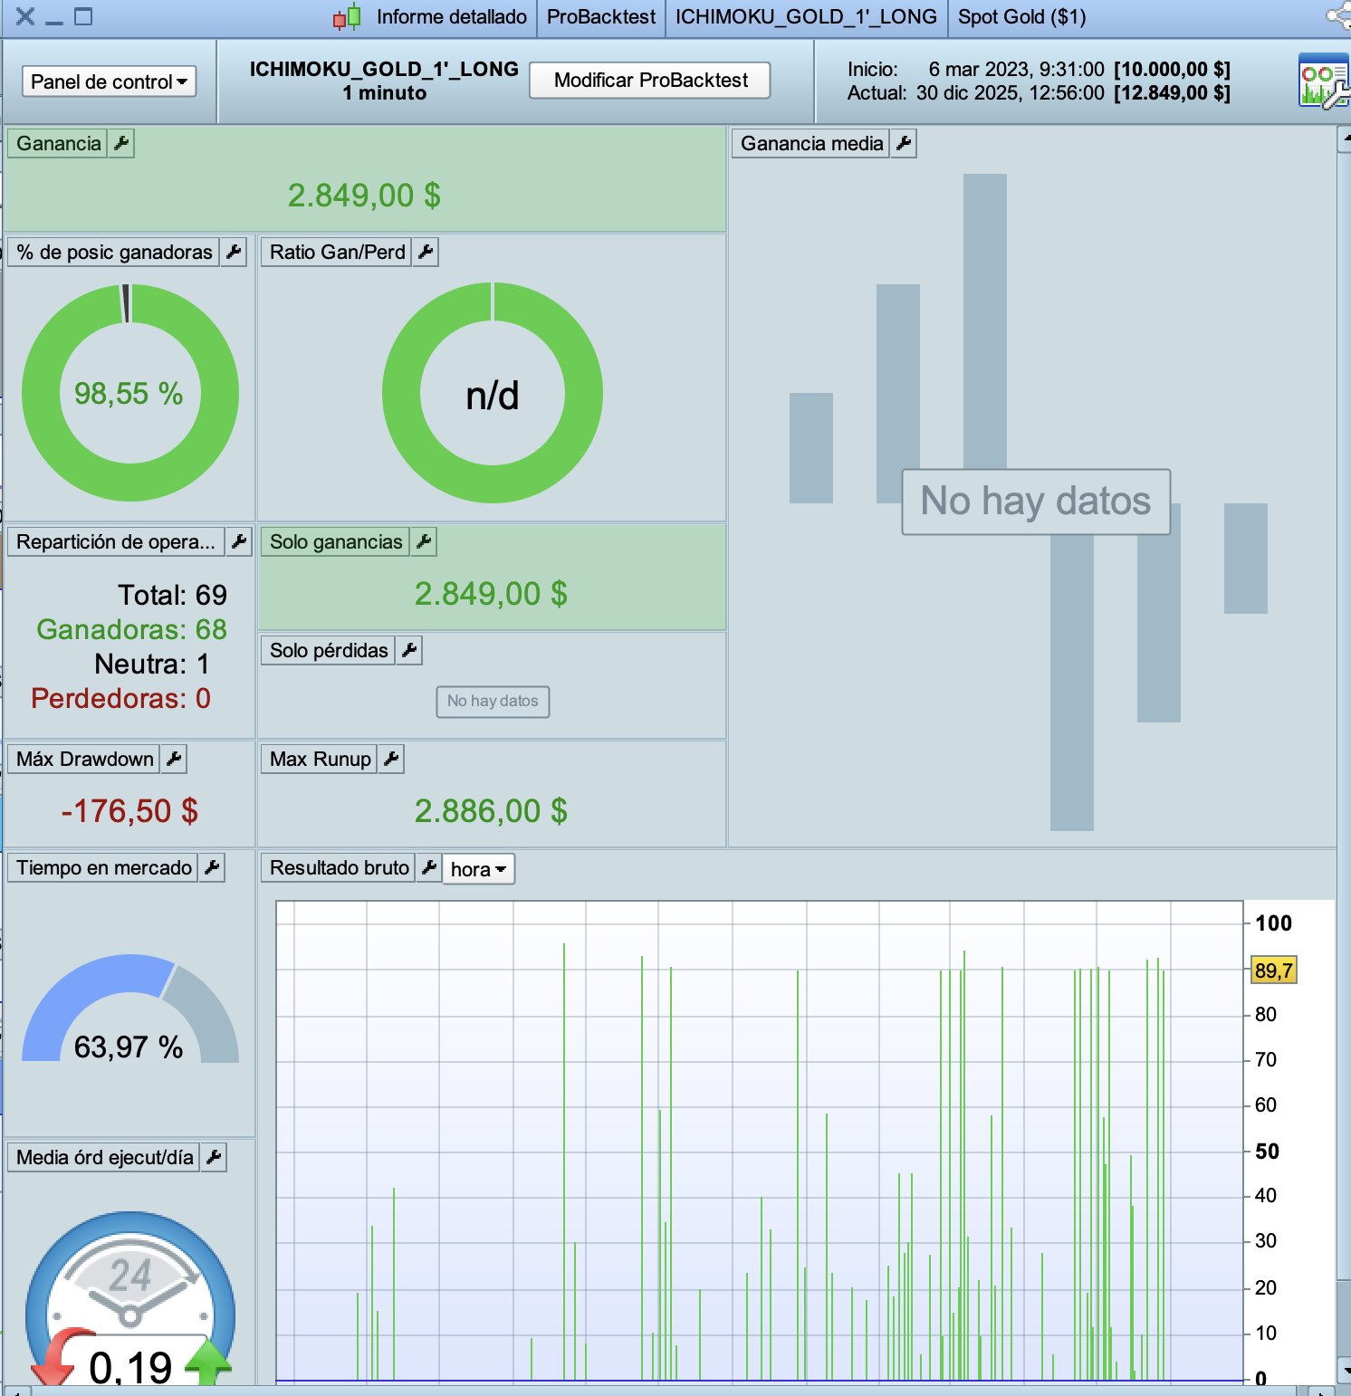Click wrench beside Tiempo en mercado
Viewport: 1351px width, 1396px height.
[x=212, y=867]
